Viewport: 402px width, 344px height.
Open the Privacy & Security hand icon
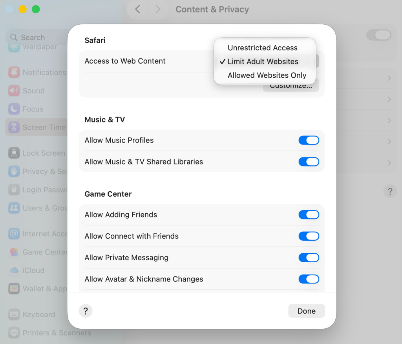14,171
